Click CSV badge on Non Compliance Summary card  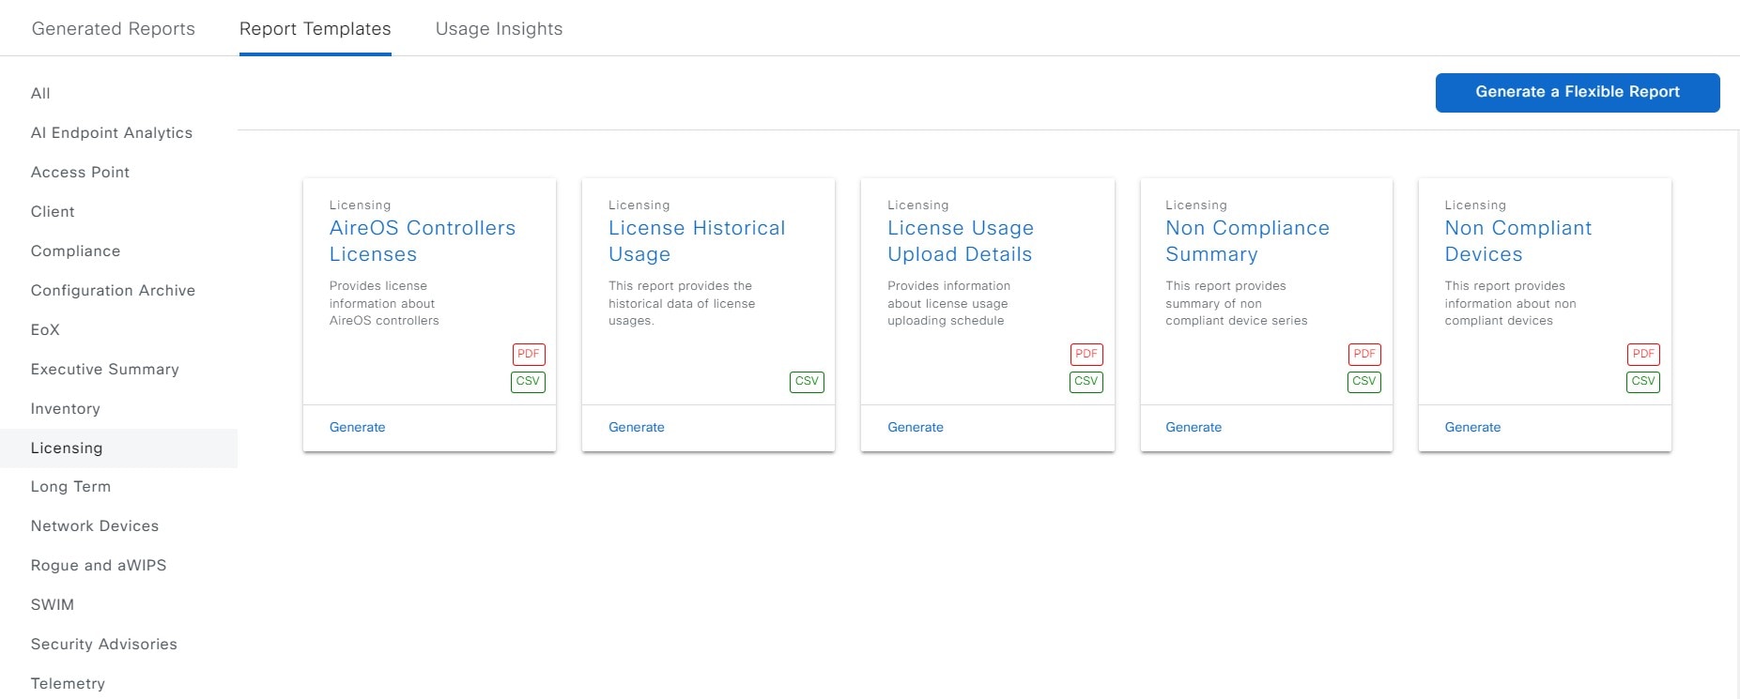coord(1364,381)
